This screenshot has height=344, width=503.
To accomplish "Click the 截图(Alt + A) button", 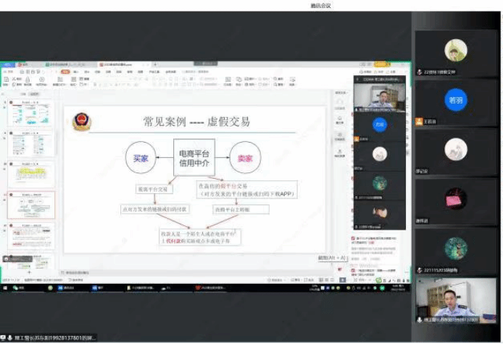I will pyautogui.click(x=333, y=258).
